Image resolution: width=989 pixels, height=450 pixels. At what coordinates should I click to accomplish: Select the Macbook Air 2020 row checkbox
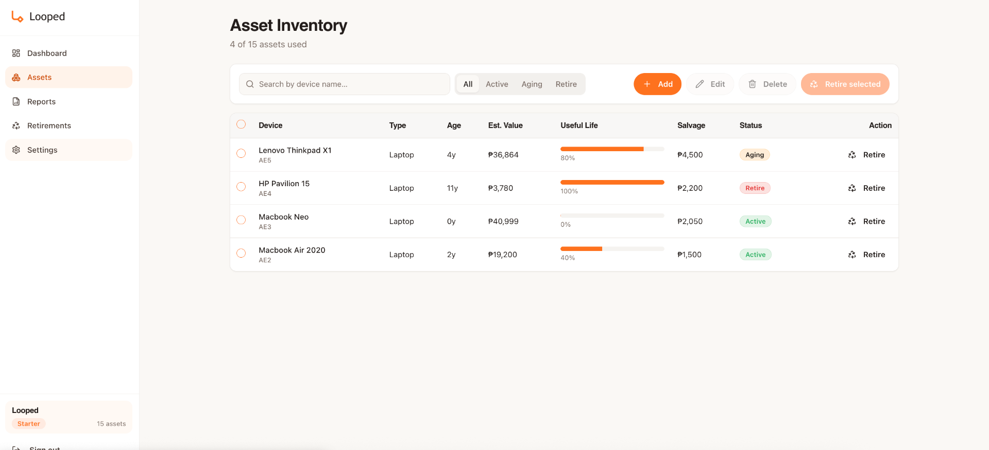point(241,253)
